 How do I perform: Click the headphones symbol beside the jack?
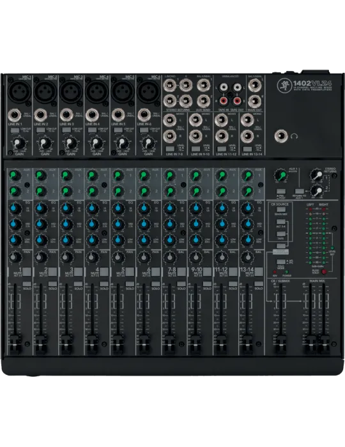[295, 137]
